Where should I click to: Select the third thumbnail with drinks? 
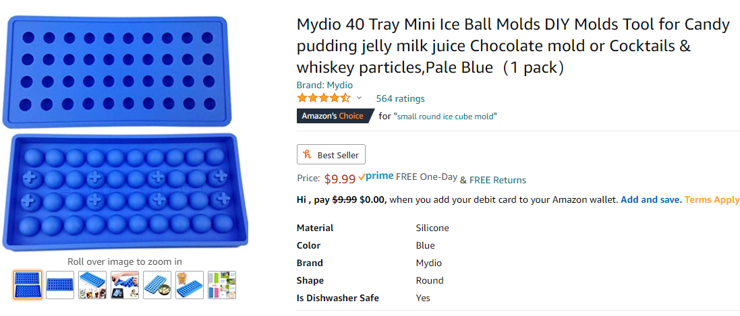(92, 285)
